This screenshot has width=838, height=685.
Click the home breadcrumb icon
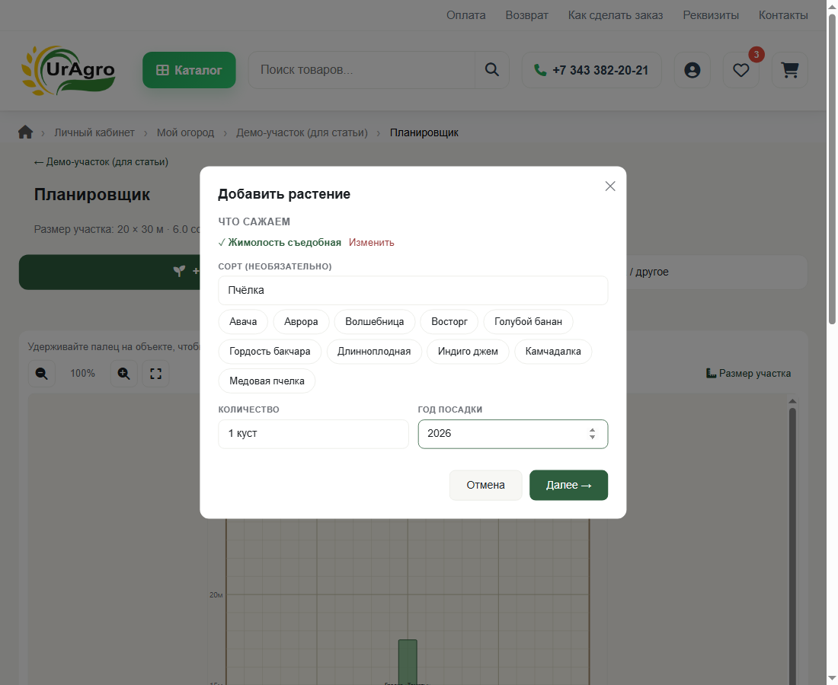pos(25,132)
